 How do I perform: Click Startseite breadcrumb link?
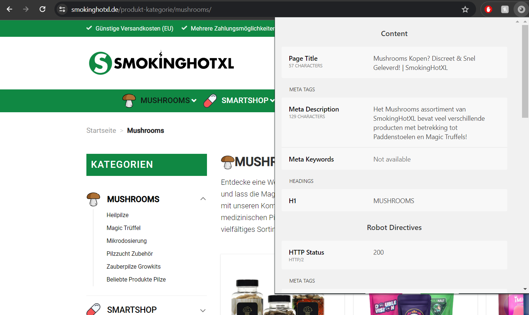click(101, 130)
